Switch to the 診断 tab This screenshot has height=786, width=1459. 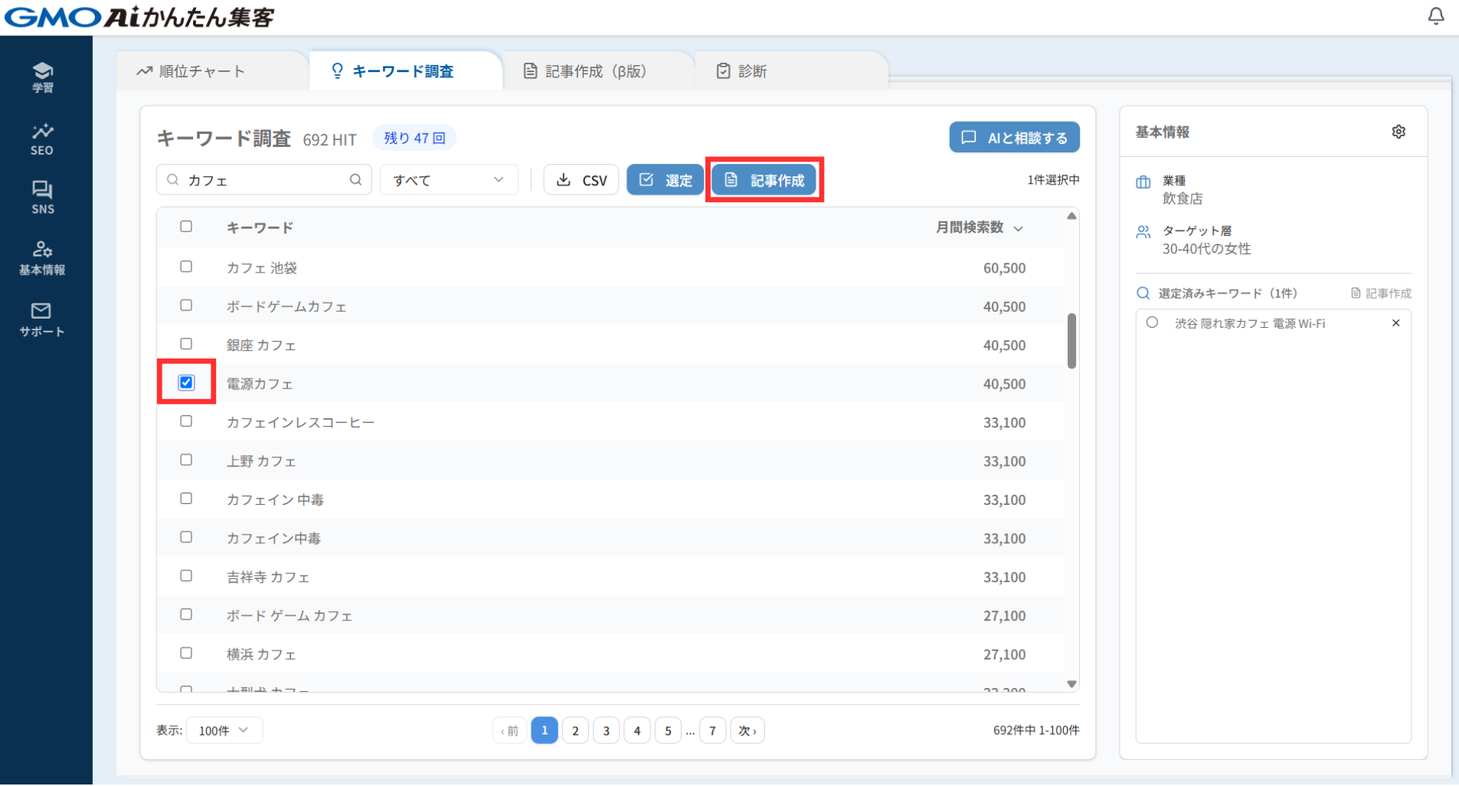click(x=741, y=71)
